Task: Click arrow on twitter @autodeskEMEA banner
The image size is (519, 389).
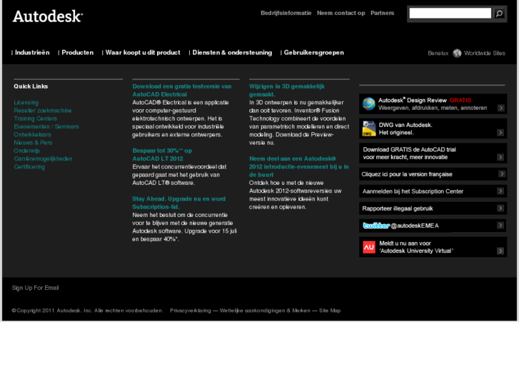Action: point(500,225)
